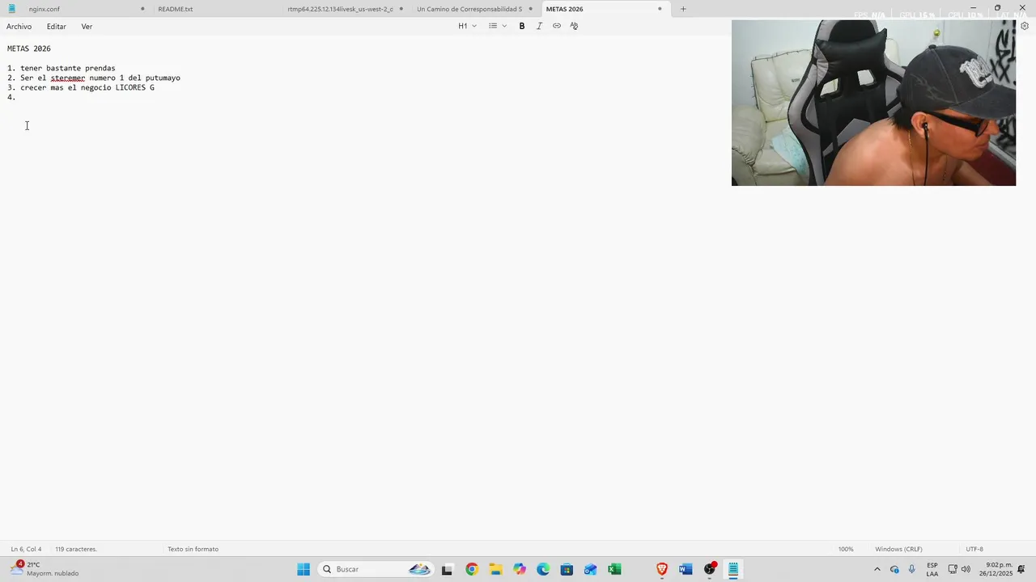Click the Ln 6, Col 4 status indicator
This screenshot has width=1036, height=582.
coord(26,549)
